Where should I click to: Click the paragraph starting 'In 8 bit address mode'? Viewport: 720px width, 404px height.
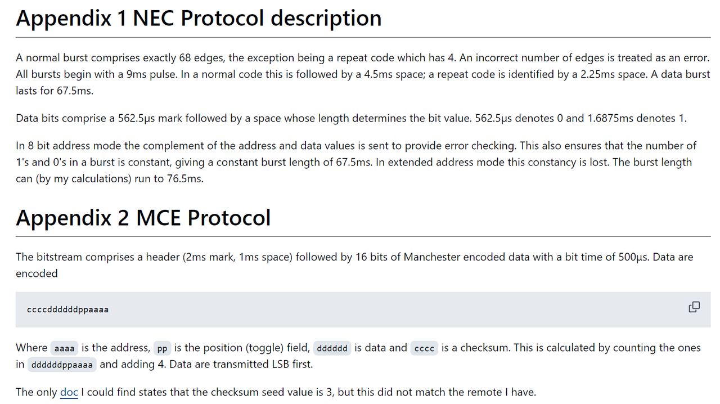coord(357,162)
